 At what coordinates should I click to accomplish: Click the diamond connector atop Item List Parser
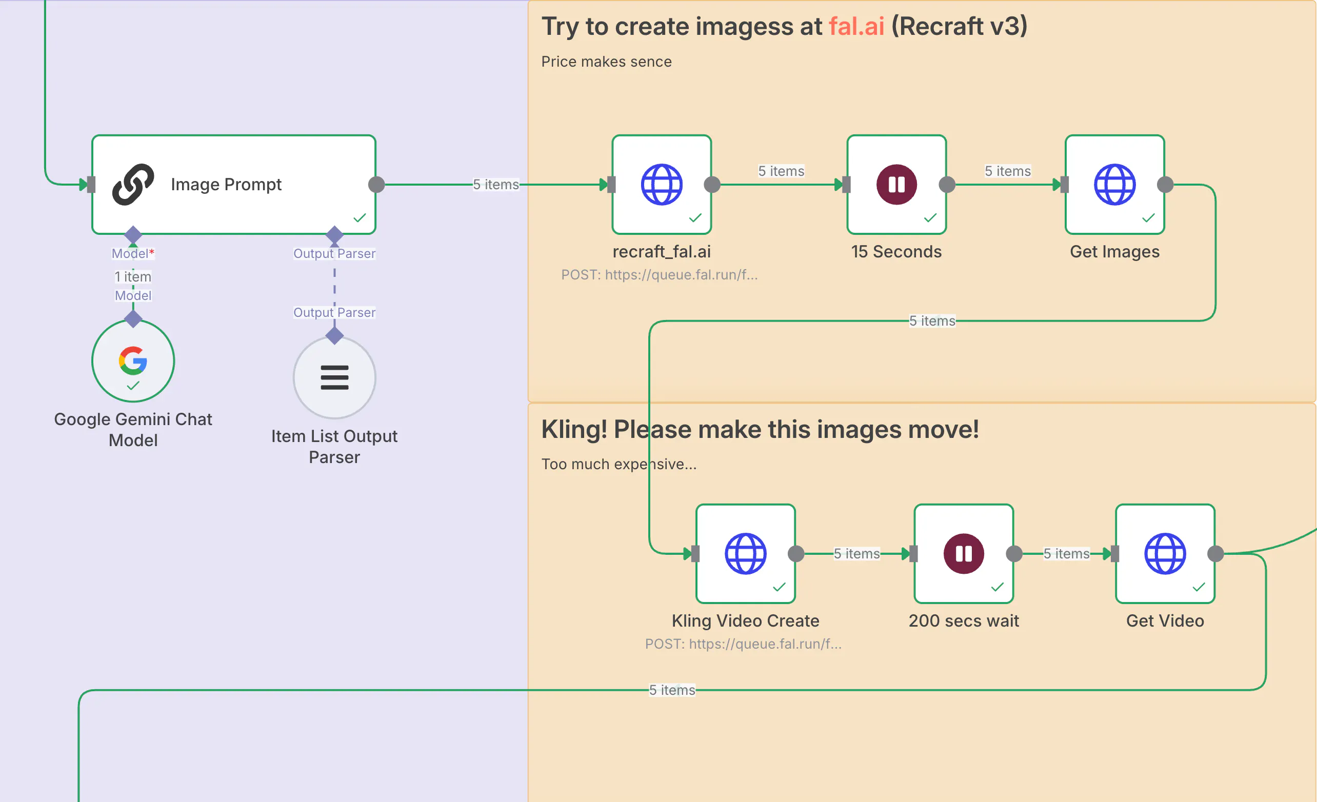point(334,335)
